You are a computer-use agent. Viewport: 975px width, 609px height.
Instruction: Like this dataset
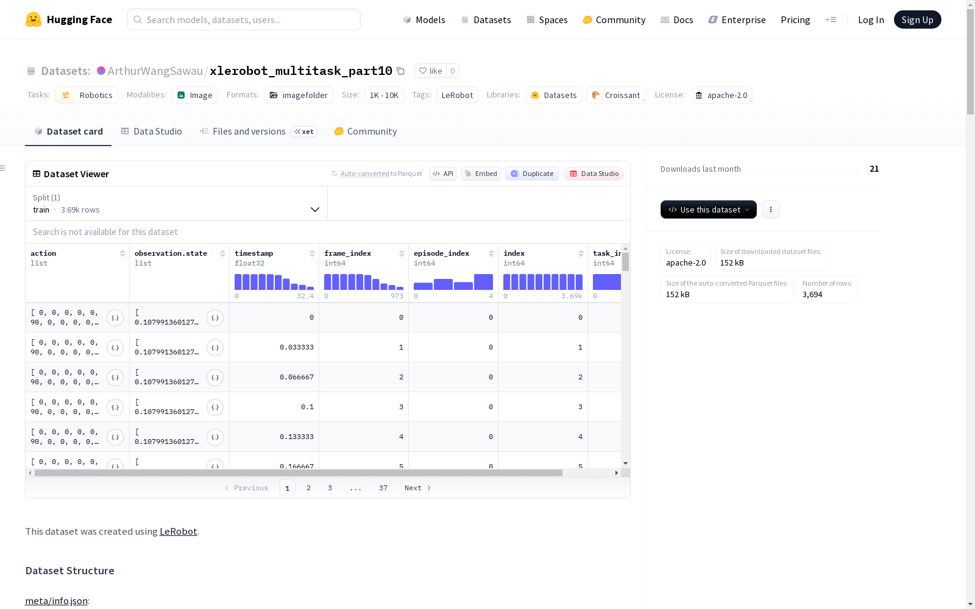(430, 71)
